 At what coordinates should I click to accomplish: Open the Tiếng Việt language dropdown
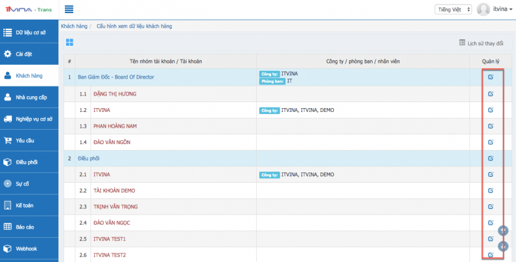tap(452, 9)
